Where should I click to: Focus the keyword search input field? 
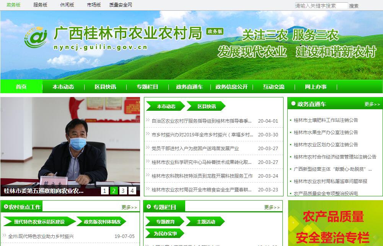pos(321,6)
